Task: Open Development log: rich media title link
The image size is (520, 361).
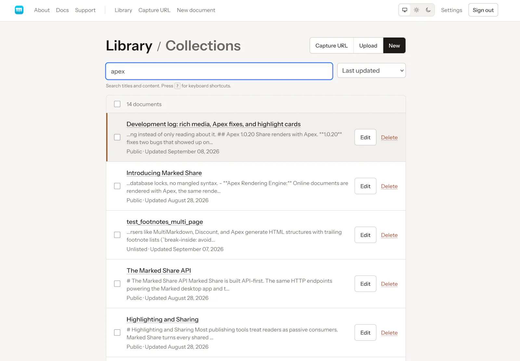Action: pyautogui.click(x=214, y=124)
